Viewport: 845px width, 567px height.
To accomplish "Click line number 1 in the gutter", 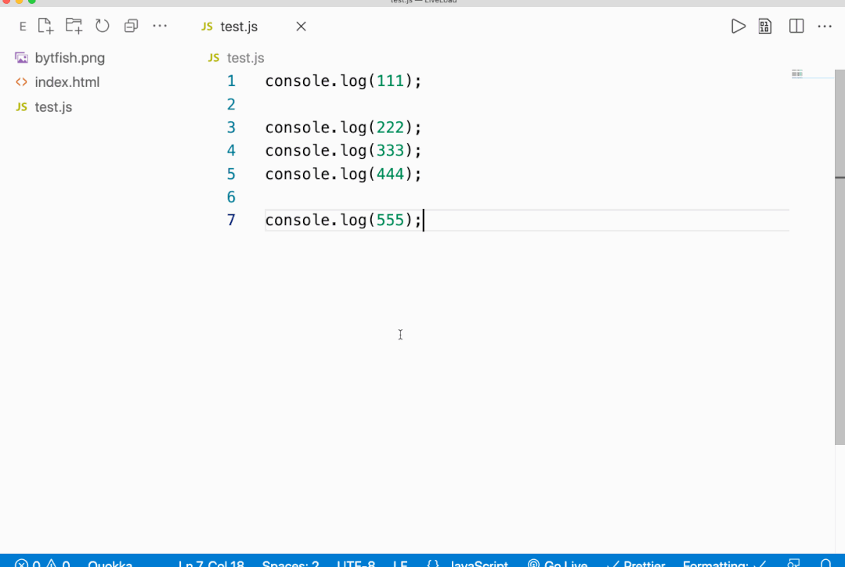I will tap(231, 81).
